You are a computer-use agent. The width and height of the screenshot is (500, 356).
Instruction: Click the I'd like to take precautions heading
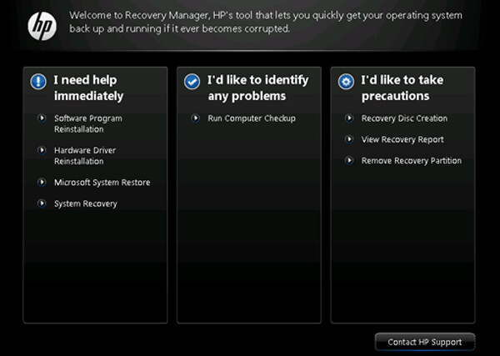[402, 88]
